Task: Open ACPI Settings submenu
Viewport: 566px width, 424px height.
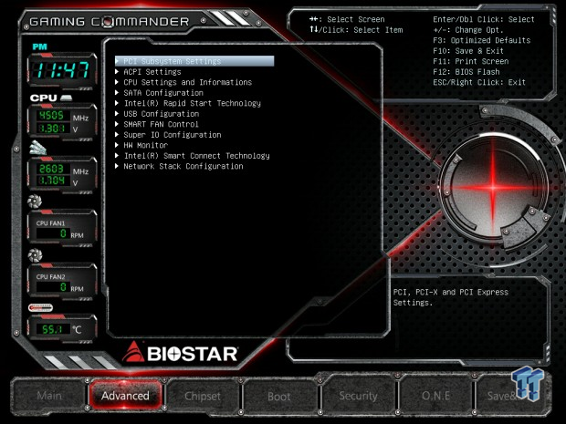Action: (152, 72)
